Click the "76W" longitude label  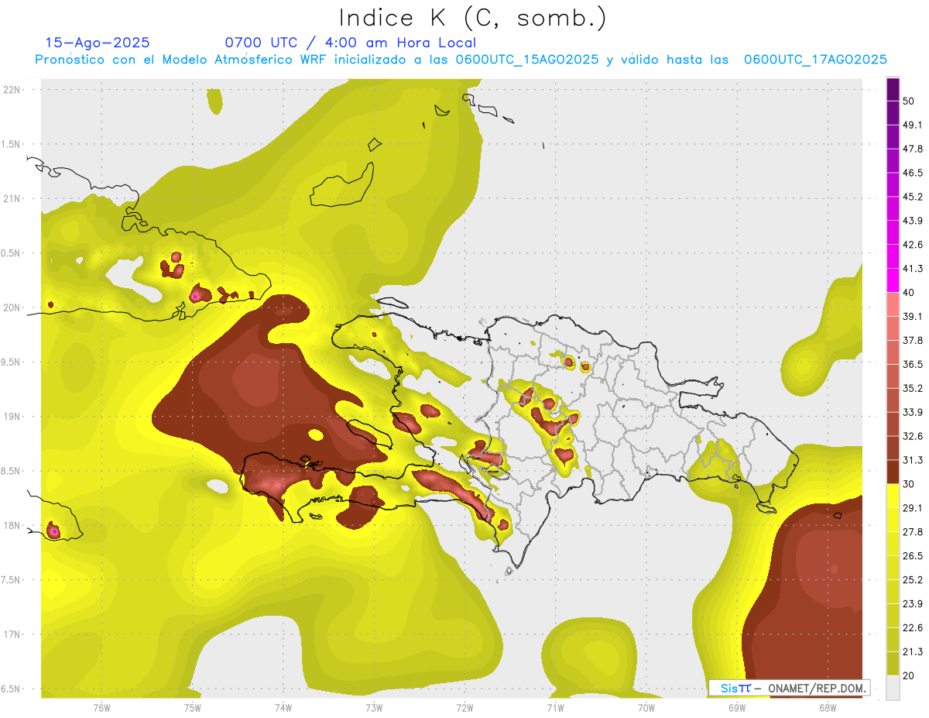tap(101, 708)
